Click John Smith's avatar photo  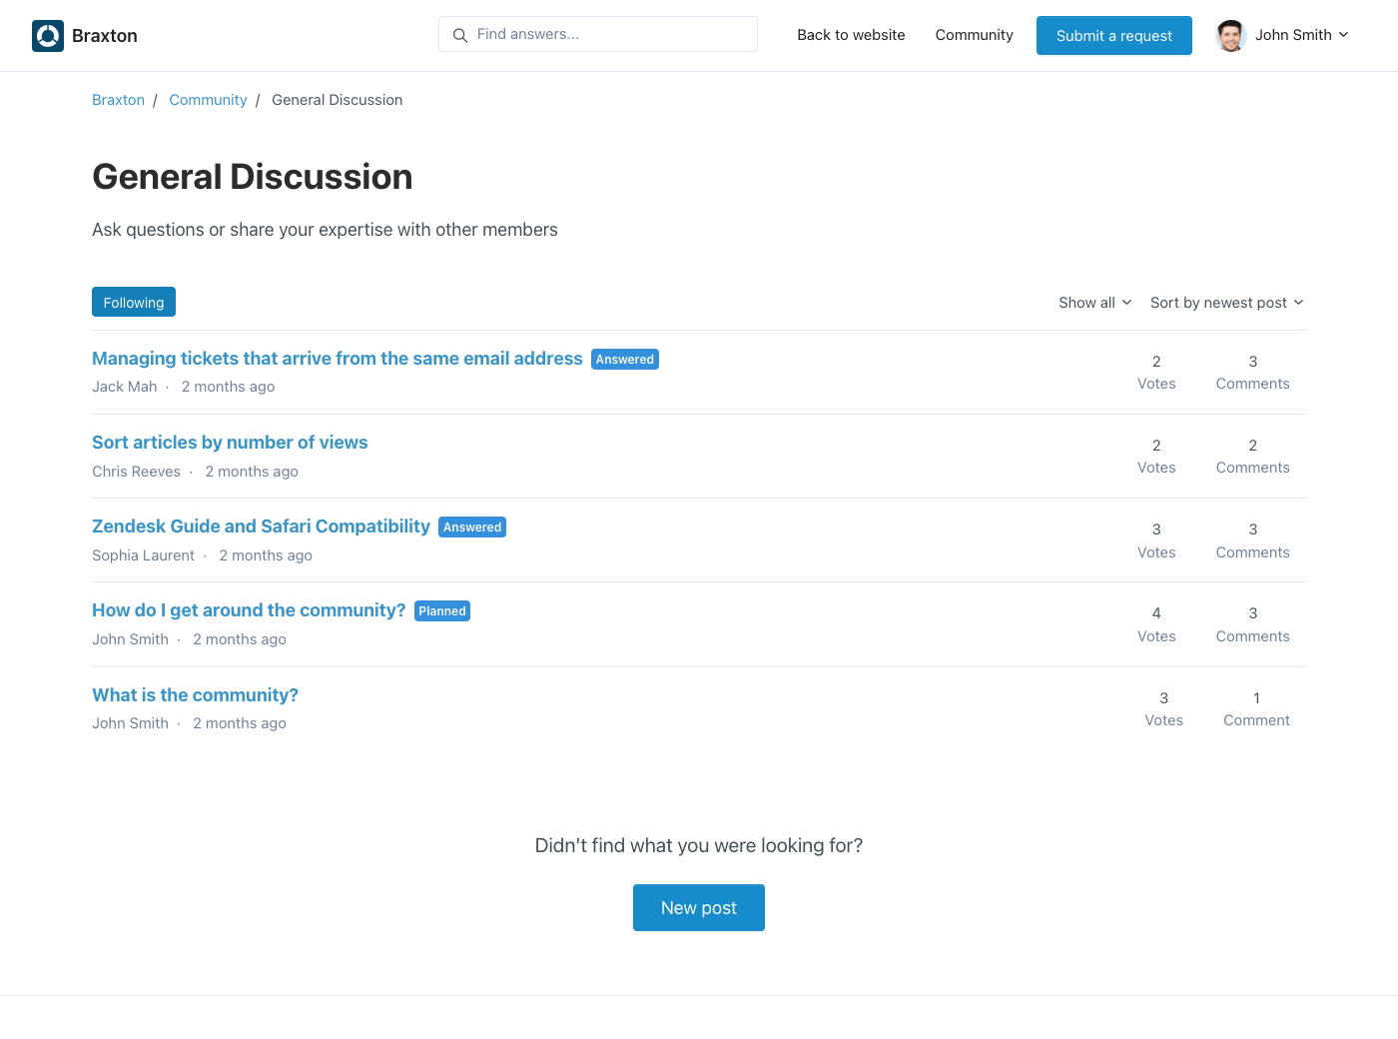coord(1230,35)
